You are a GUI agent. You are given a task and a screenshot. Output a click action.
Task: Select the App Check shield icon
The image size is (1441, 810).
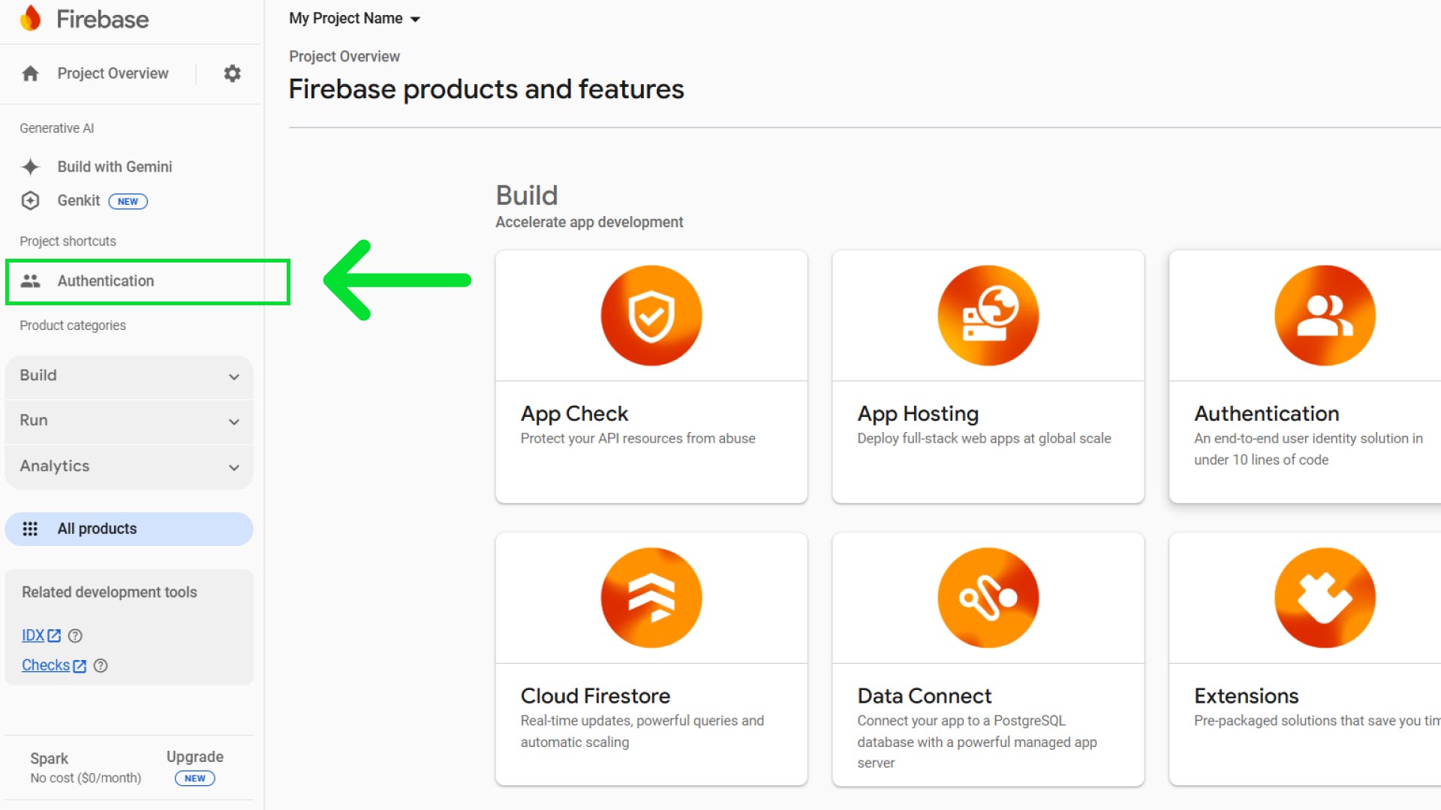(x=651, y=315)
